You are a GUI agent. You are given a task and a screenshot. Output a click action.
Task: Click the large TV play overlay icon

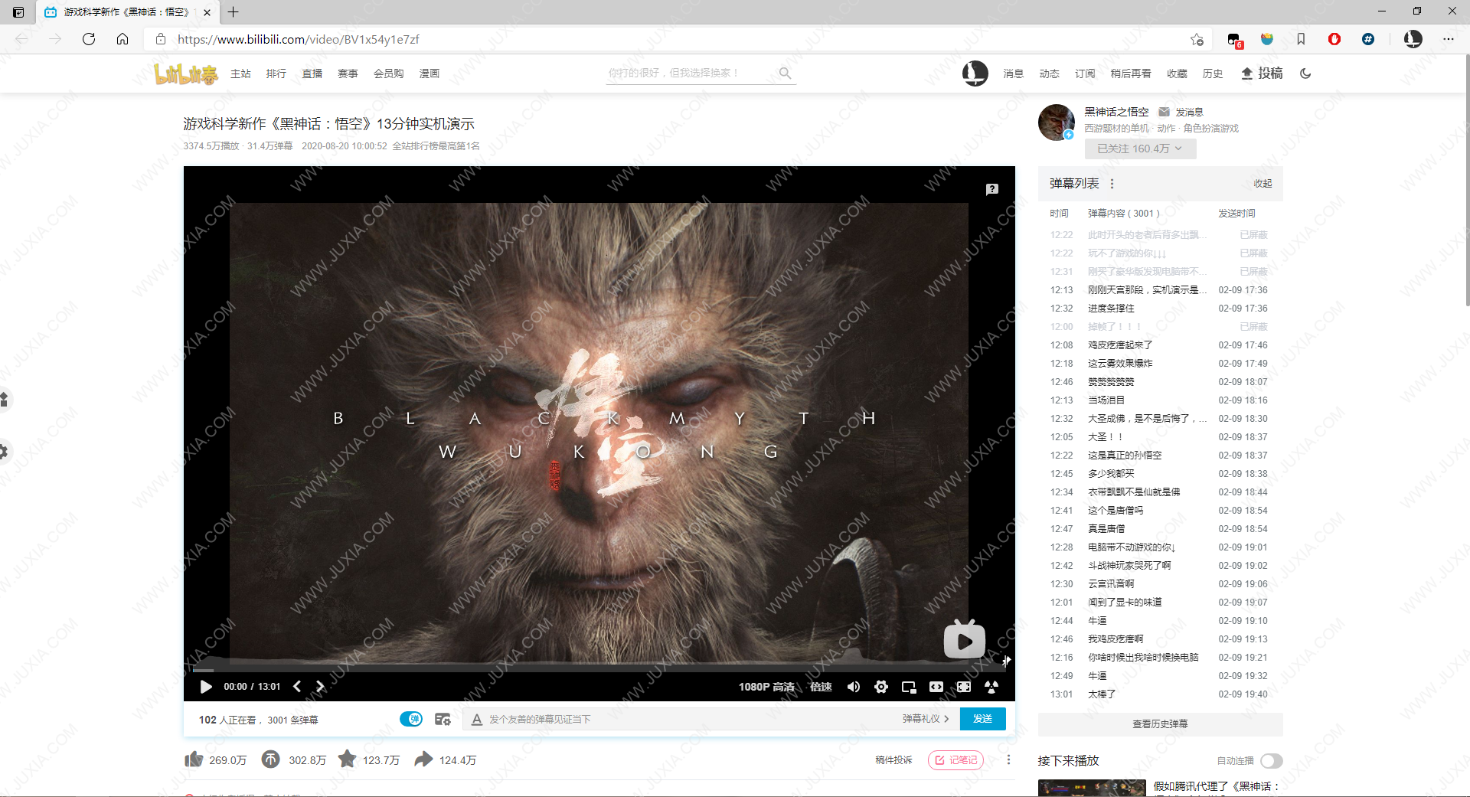(x=964, y=640)
